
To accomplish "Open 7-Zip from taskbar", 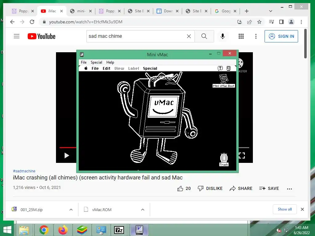I will [119, 230].
